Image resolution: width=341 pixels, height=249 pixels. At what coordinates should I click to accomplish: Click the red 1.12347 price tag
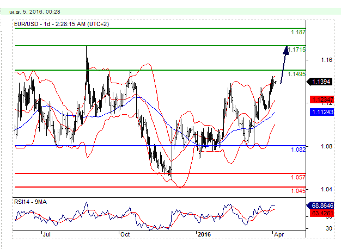(322, 99)
